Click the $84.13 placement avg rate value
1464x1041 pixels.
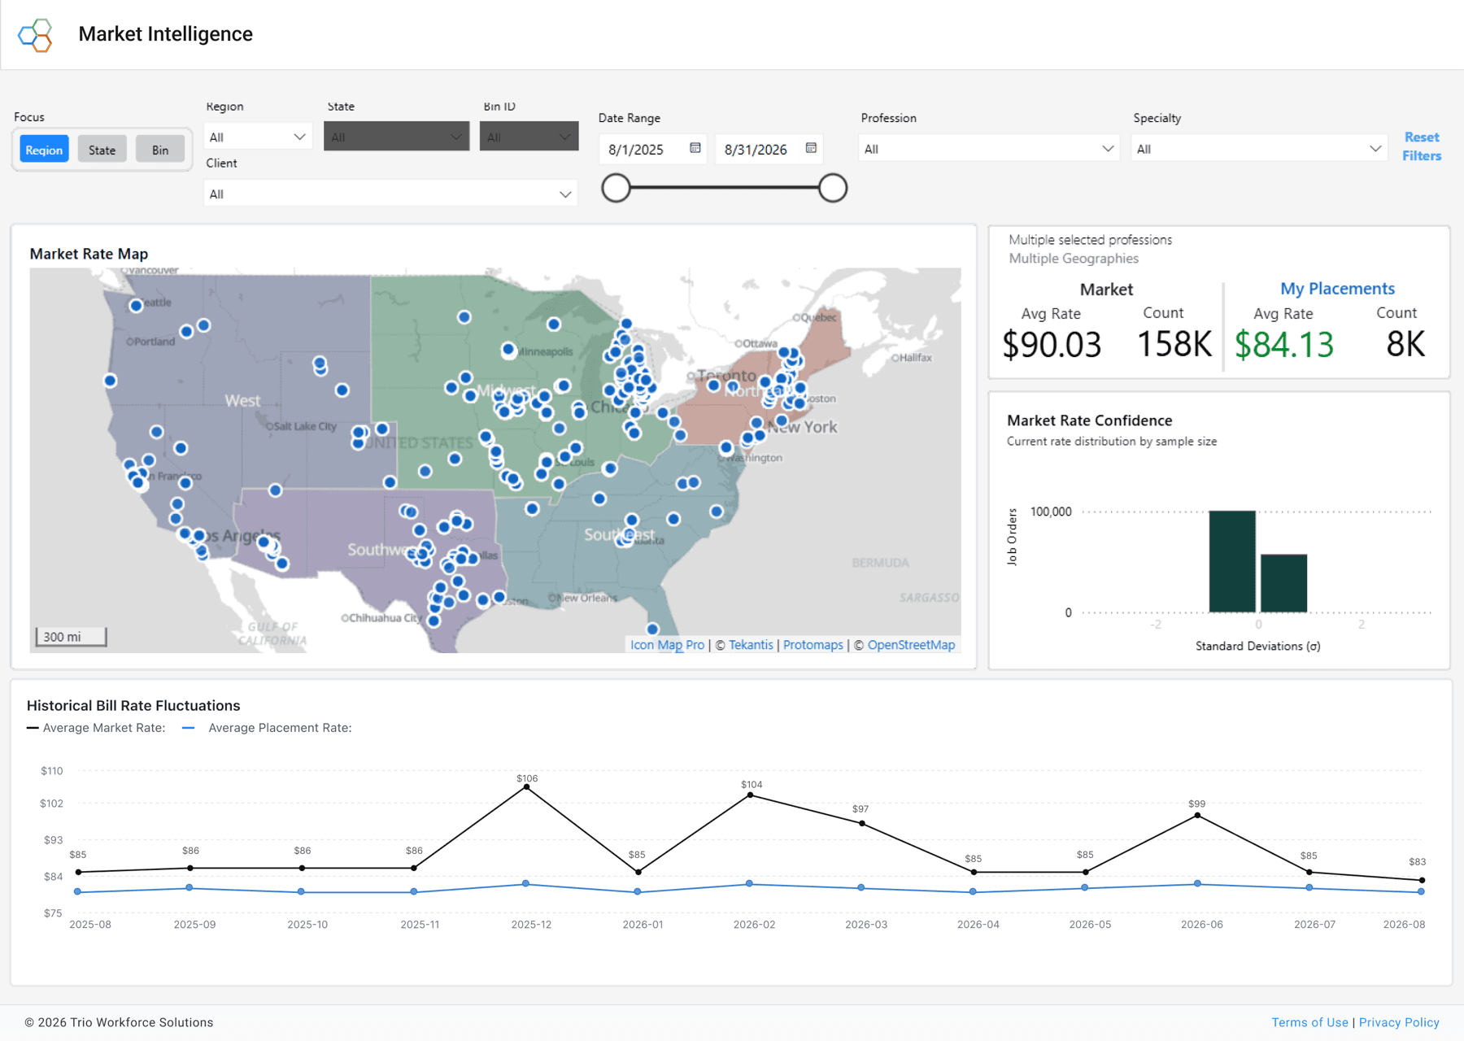click(x=1284, y=344)
